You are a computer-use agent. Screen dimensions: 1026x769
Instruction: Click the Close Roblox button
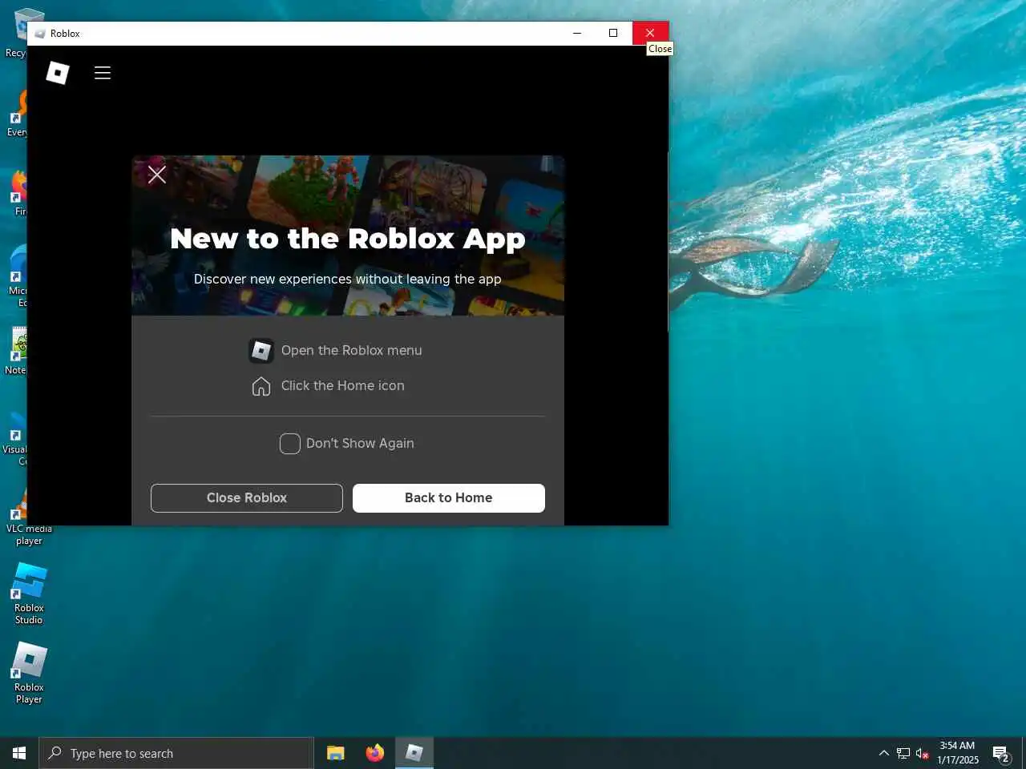(247, 497)
